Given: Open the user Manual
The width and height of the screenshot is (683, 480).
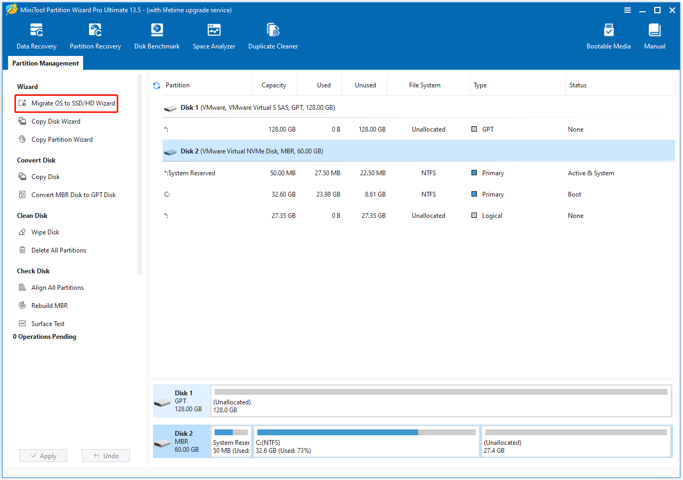Looking at the screenshot, I should click(654, 35).
